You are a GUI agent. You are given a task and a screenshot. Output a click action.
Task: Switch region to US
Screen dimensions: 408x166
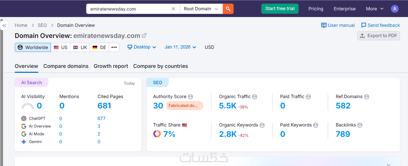tap(61, 48)
